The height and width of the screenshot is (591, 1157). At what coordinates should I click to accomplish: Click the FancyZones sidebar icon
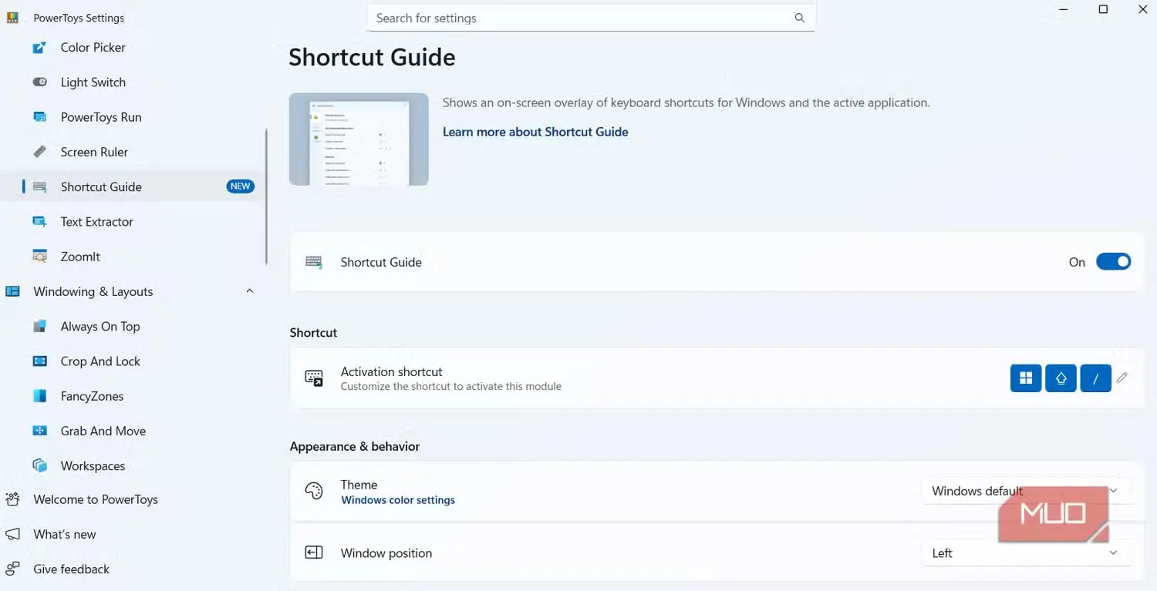tap(39, 396)
